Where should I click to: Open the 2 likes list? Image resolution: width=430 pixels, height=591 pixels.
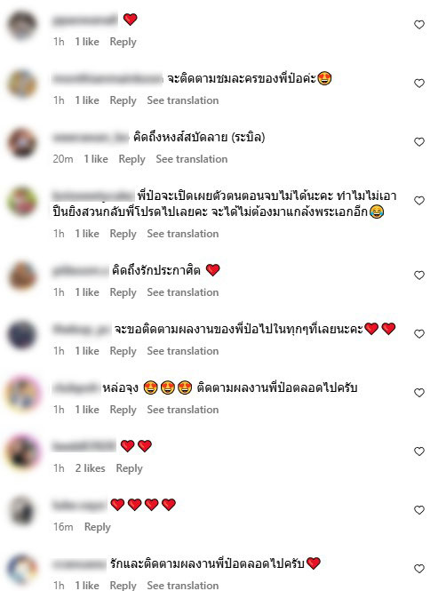90,468
